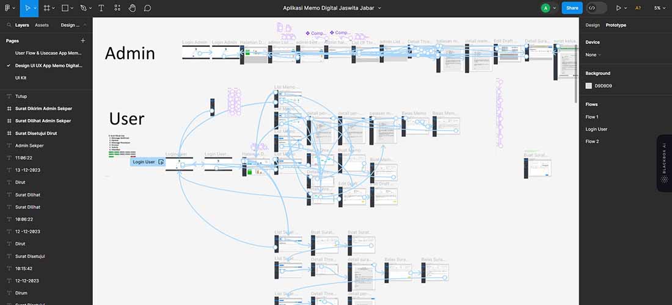
Task: Activate the Hand tool
Action: point(133,8)
